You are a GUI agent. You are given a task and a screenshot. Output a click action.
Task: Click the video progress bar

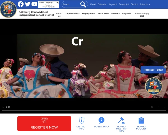click(84, 111)
